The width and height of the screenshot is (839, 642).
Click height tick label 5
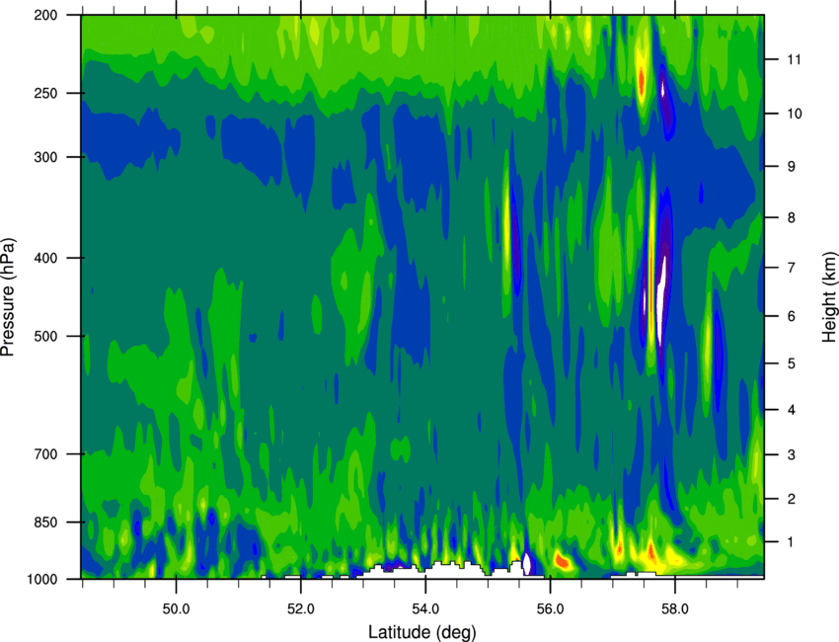pos(791,364)
